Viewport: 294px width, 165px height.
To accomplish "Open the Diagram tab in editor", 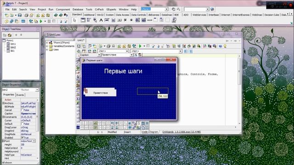I will (153, 132).
